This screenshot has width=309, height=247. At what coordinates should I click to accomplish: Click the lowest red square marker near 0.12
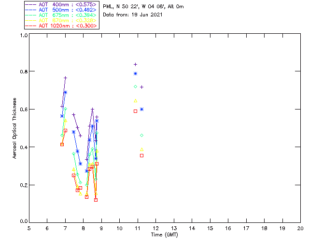click(96, 200)
